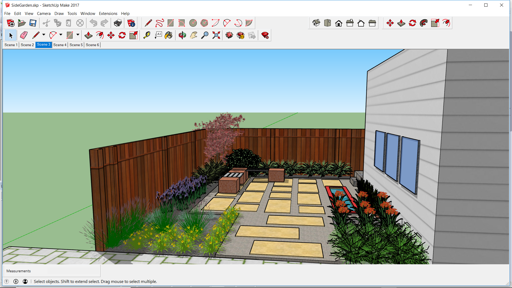Switch to the Scene 5 tab
Screen dimensions: 512x288
[x=76, y=45]
